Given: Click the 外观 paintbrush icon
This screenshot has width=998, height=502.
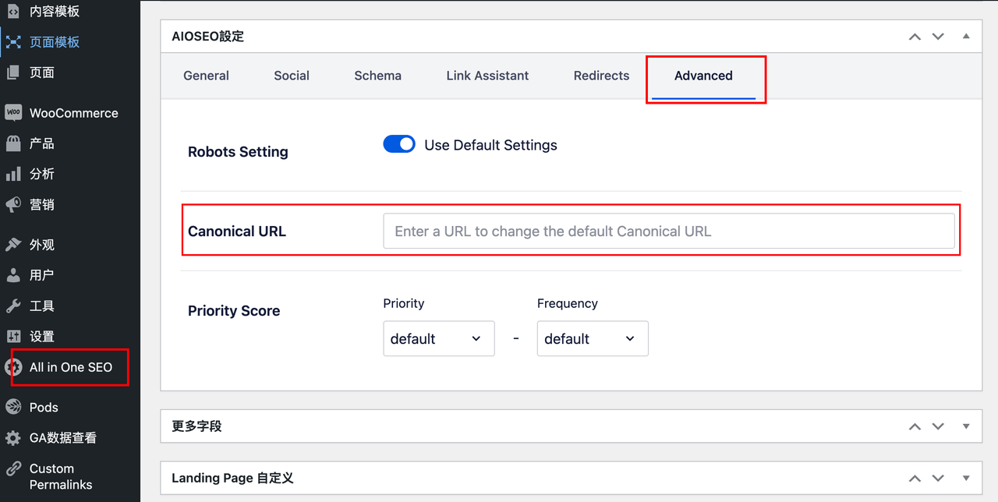Looking at the screenshot, I should [13, 245].
